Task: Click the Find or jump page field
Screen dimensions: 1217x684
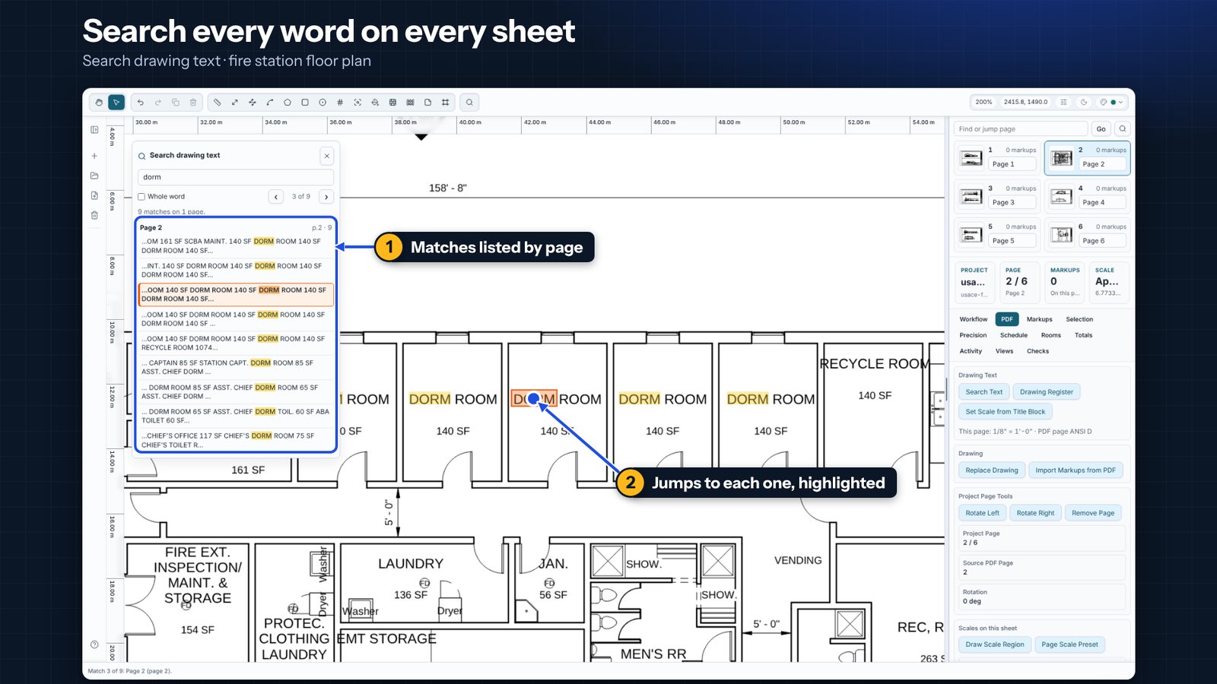Action: click(1022, 128)
